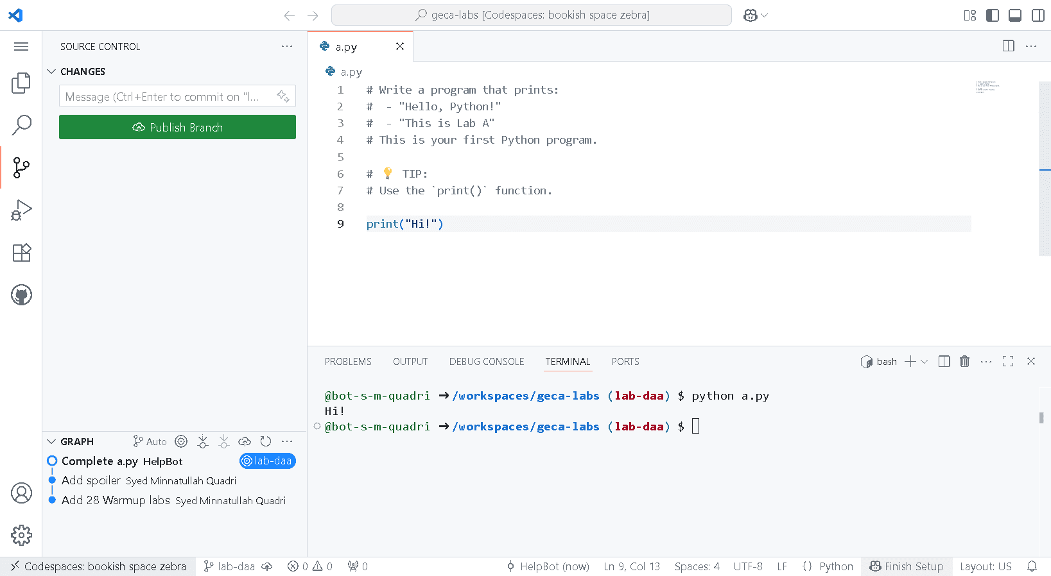Click the forwarded ports status item

point(358,566)
